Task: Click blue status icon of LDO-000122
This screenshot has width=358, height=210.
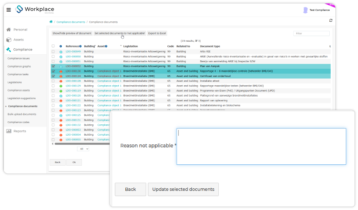Action: click(61, 106)
